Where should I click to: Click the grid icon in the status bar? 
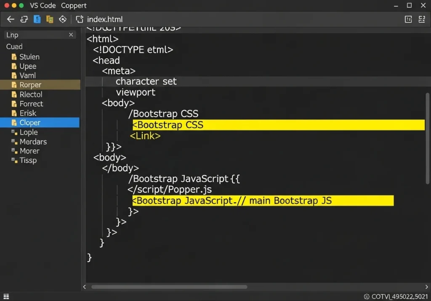pos(6,297)
